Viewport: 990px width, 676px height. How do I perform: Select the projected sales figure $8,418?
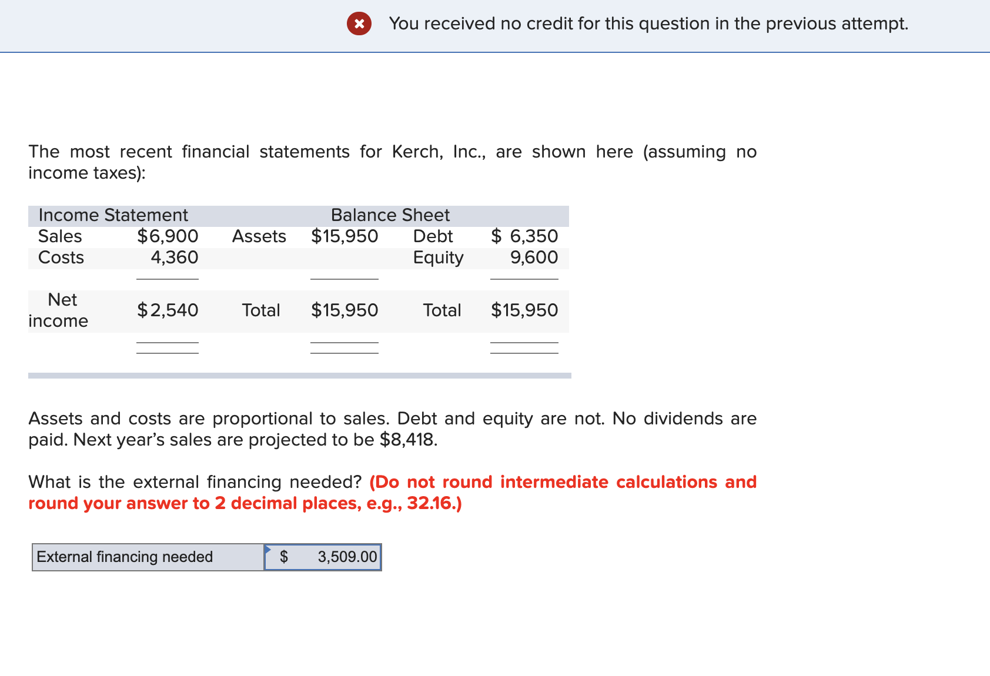coord(406,439)
